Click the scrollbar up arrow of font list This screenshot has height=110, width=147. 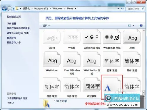click(x=144, y=30)
